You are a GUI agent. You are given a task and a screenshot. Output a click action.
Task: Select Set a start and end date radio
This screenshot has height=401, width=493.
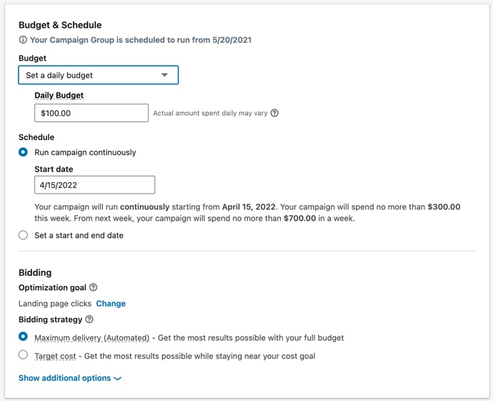(x=23, y=235)
